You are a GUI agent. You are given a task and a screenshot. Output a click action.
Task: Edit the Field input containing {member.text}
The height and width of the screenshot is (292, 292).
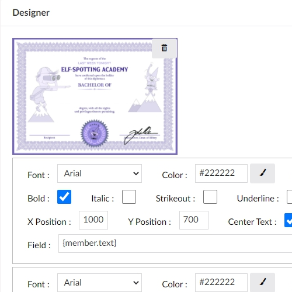click(175, 244)
